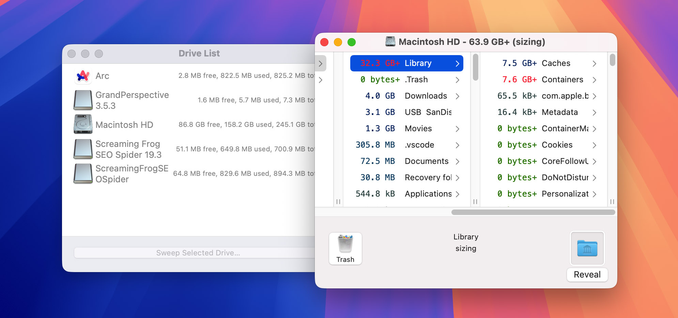
Task: Click the Macintosh HD hard drive icon
Action: 83,124
